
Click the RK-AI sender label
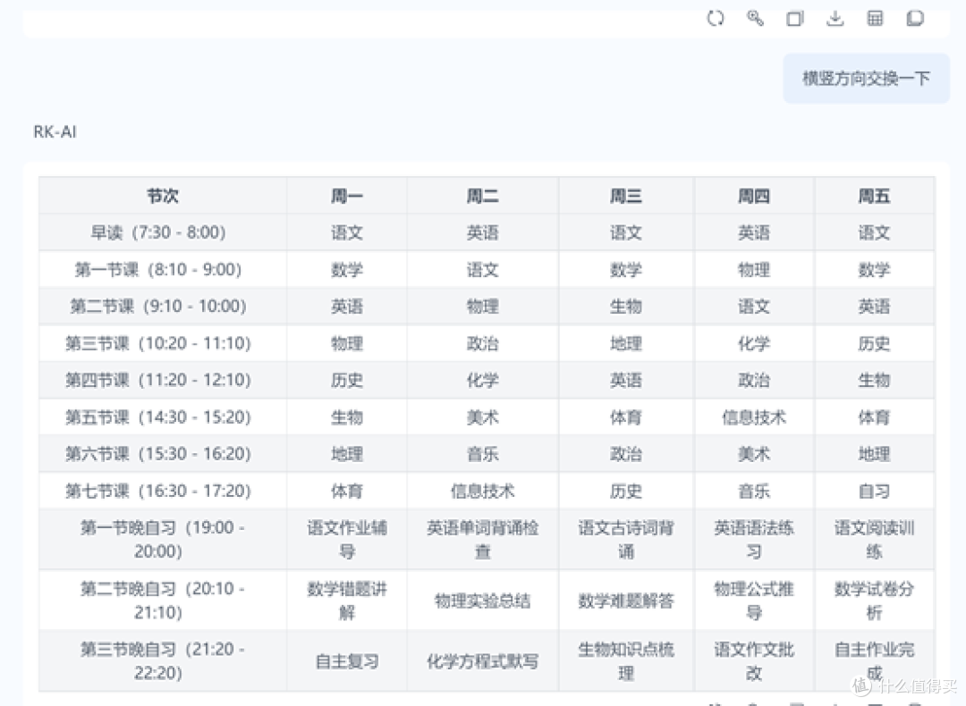(55, 131)
